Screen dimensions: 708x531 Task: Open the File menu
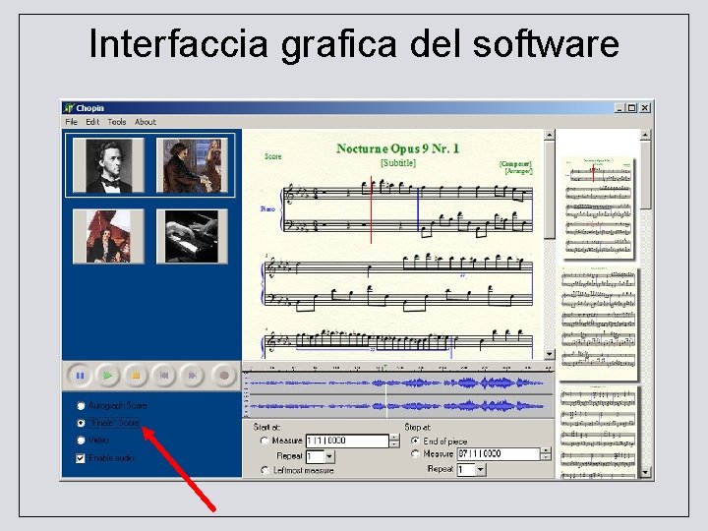(x=72, y=122)
